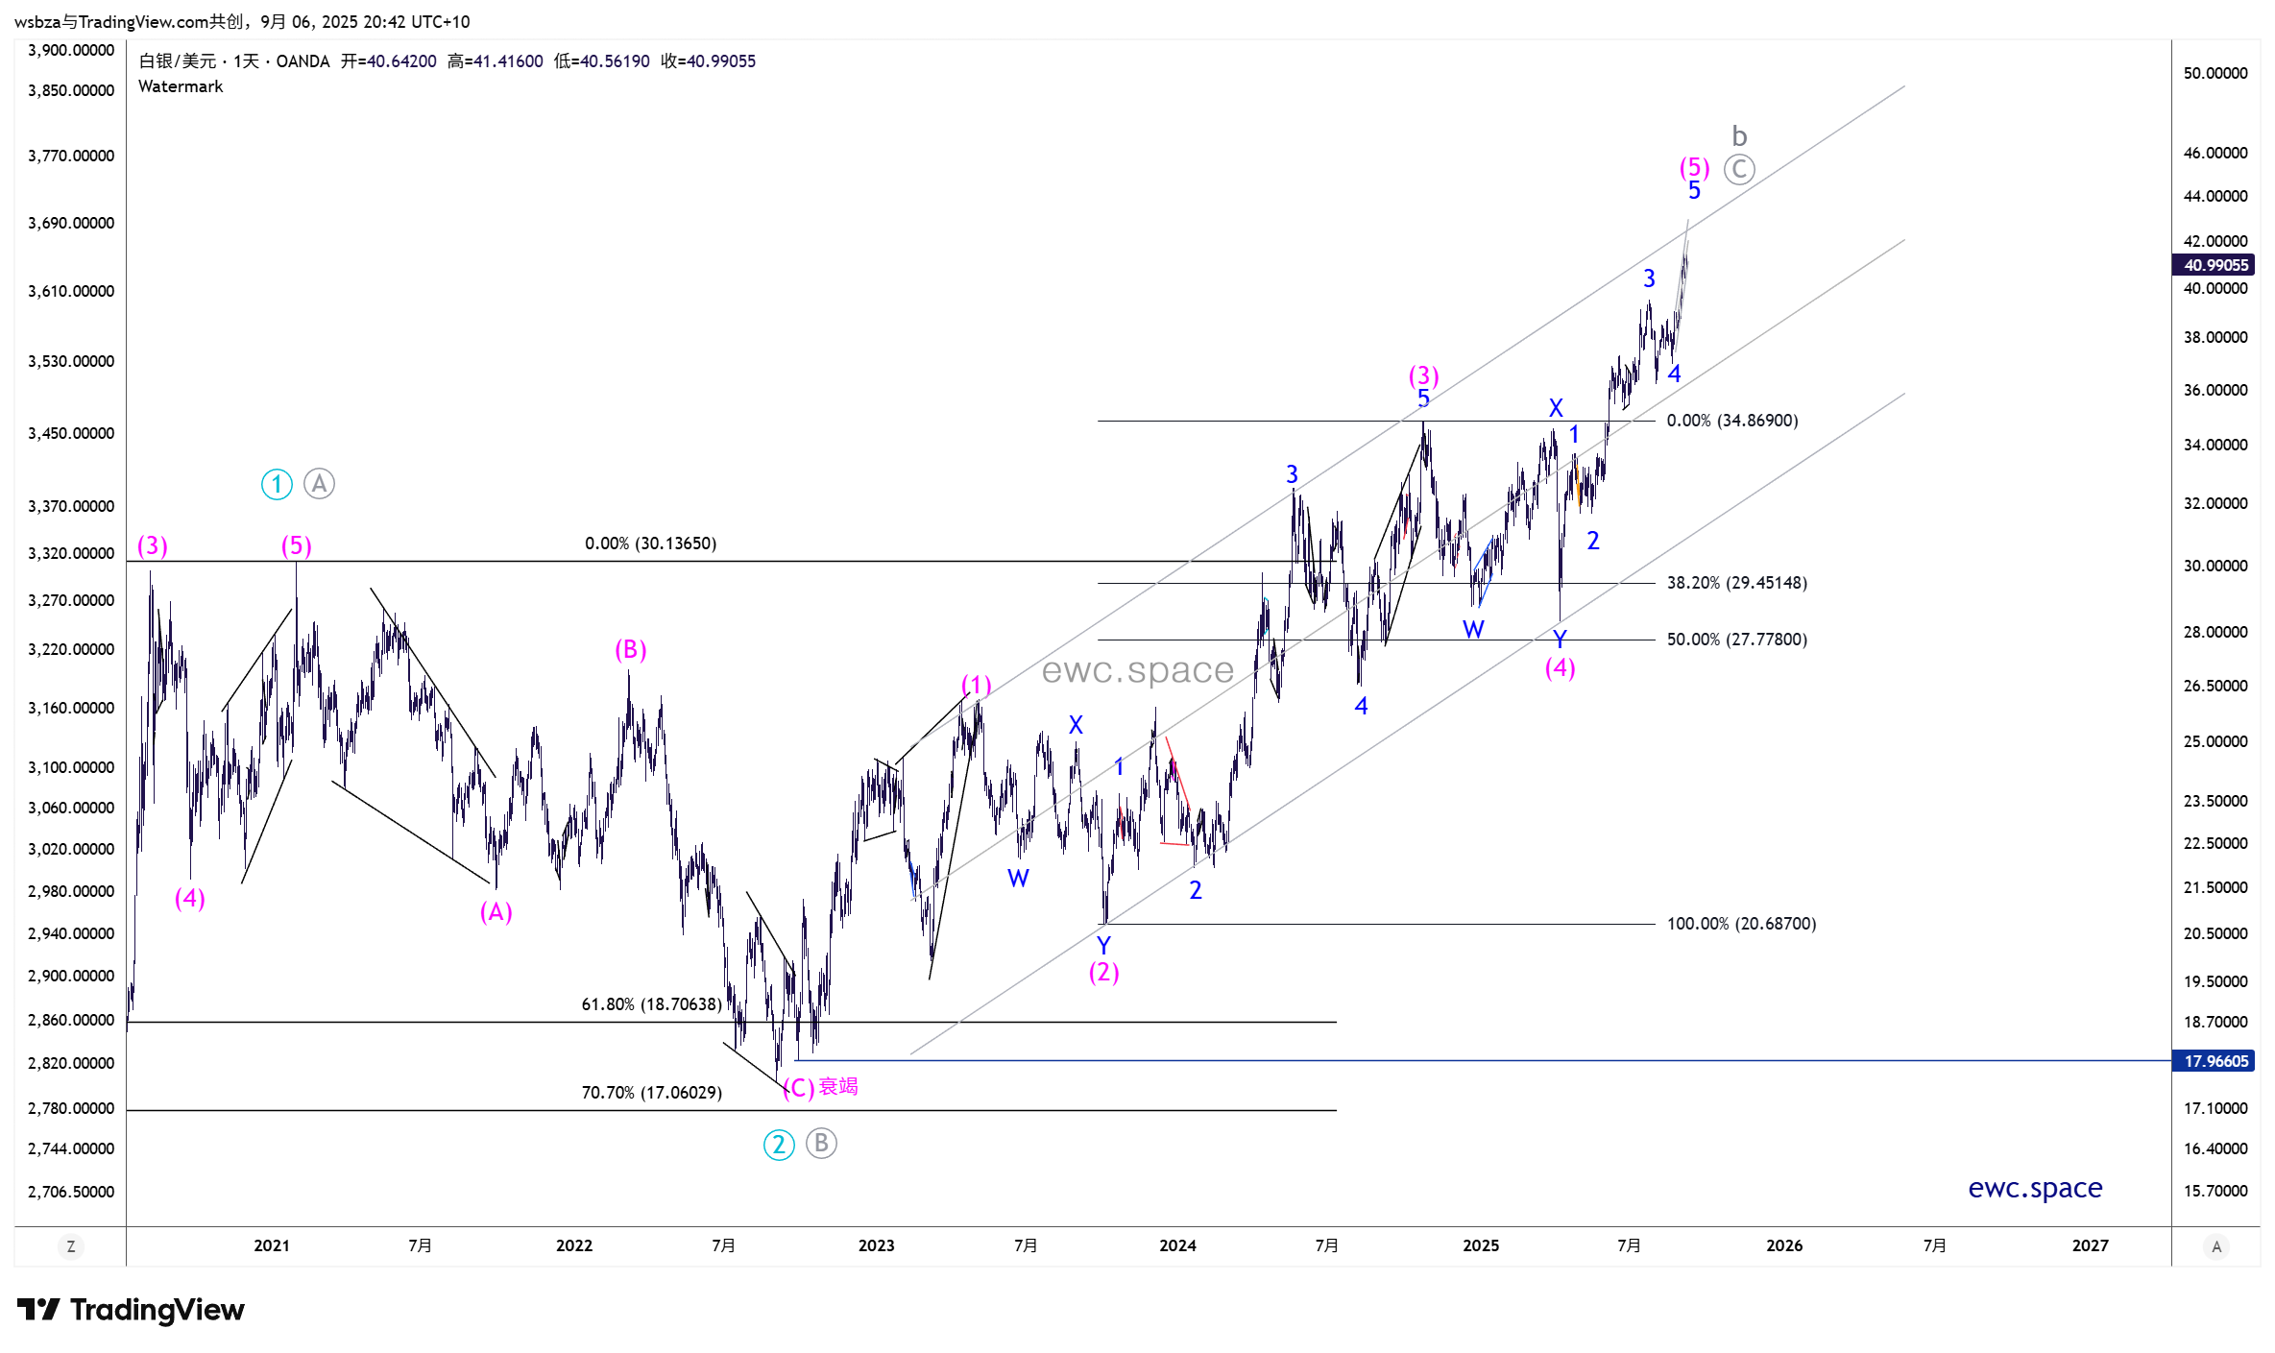Screen dimensions: 2275x1353
Task: Click the A auto-scale button bottom right
Action: 2216,1246
